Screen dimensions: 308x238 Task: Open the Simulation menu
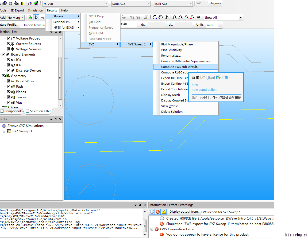[x=35, y=10]
